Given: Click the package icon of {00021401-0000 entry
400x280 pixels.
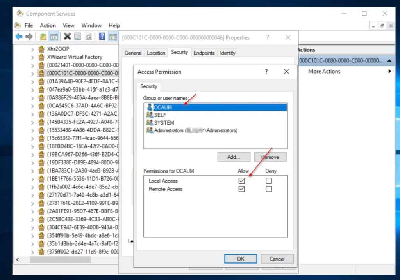Looking at the screenshot, I should [41, 65].
